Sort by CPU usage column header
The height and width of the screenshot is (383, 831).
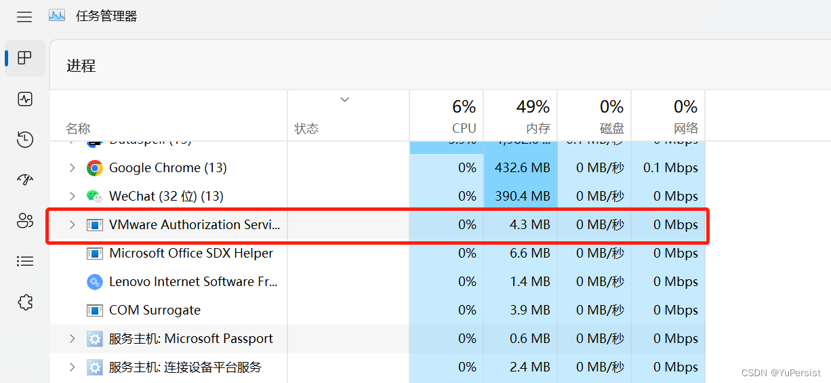[447, 116]
